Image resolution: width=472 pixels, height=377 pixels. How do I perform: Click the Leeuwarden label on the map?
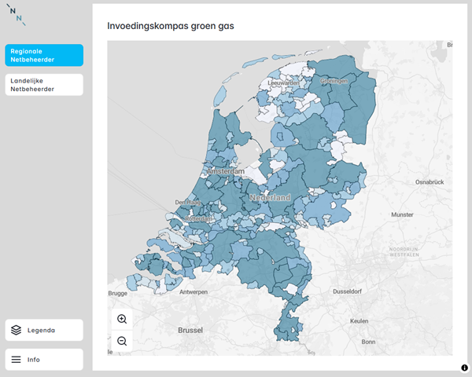click(283, 82)
